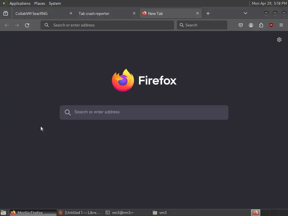The height and width of the screenshot is (216, 288).
Task: Close the Tab crash reporter tab
Action: click(134, 13)
